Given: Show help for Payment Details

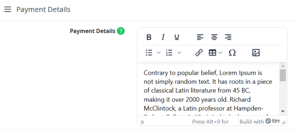Looking at the screenshot, I should point(121,31).
